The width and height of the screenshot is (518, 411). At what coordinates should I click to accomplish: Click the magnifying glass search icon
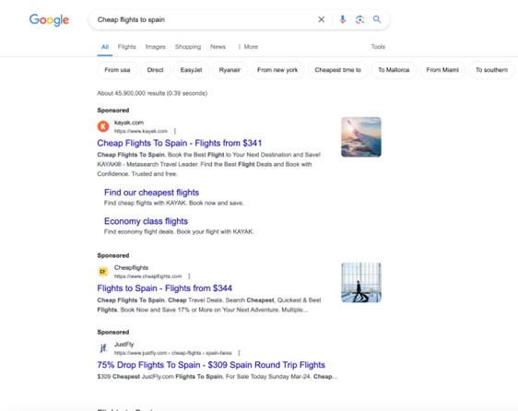click(x=377, y=19)
